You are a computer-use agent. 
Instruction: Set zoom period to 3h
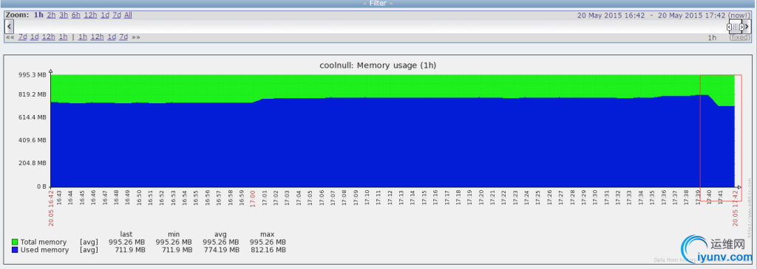click(x=64, y=15)
